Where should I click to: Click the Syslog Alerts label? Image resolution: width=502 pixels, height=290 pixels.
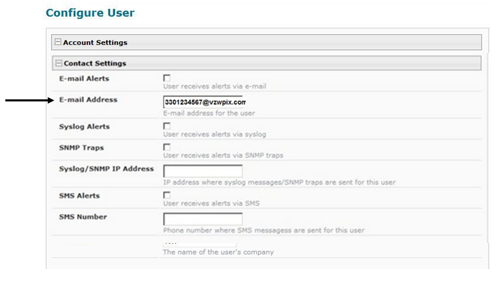pyautogui.click(x=84, y=127)
